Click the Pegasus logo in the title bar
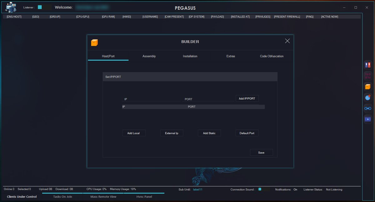375x202 pixels. (x=10, y=7)
